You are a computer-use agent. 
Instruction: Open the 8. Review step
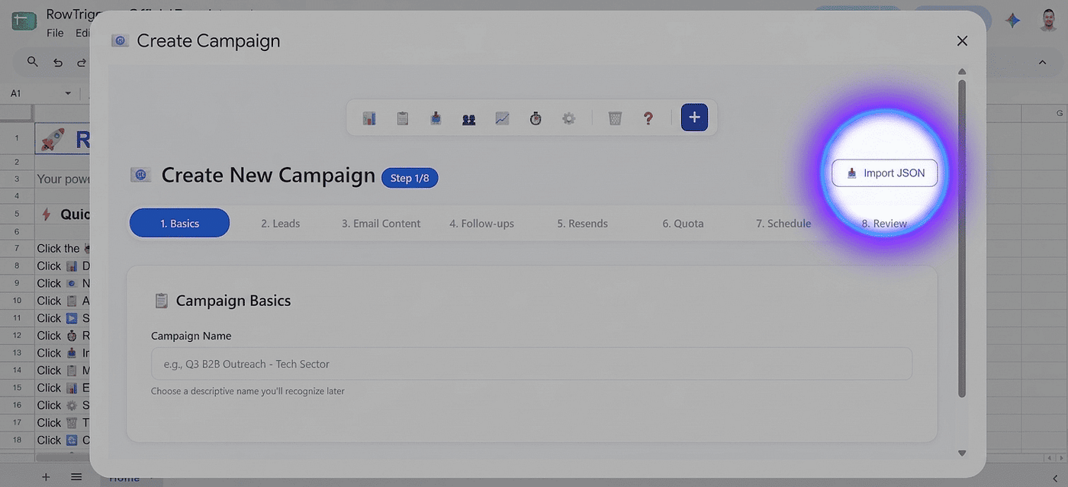pos(884,224)
